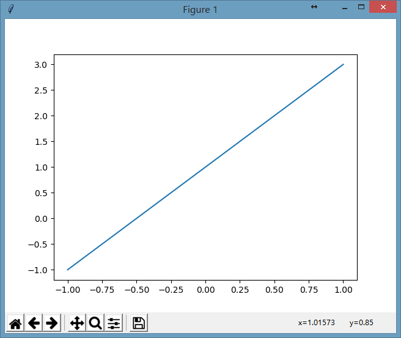The height and width of the screenshot is (338, 401).
Task: Click the −1.0 y-axis tick label
Action: (38, 270)
